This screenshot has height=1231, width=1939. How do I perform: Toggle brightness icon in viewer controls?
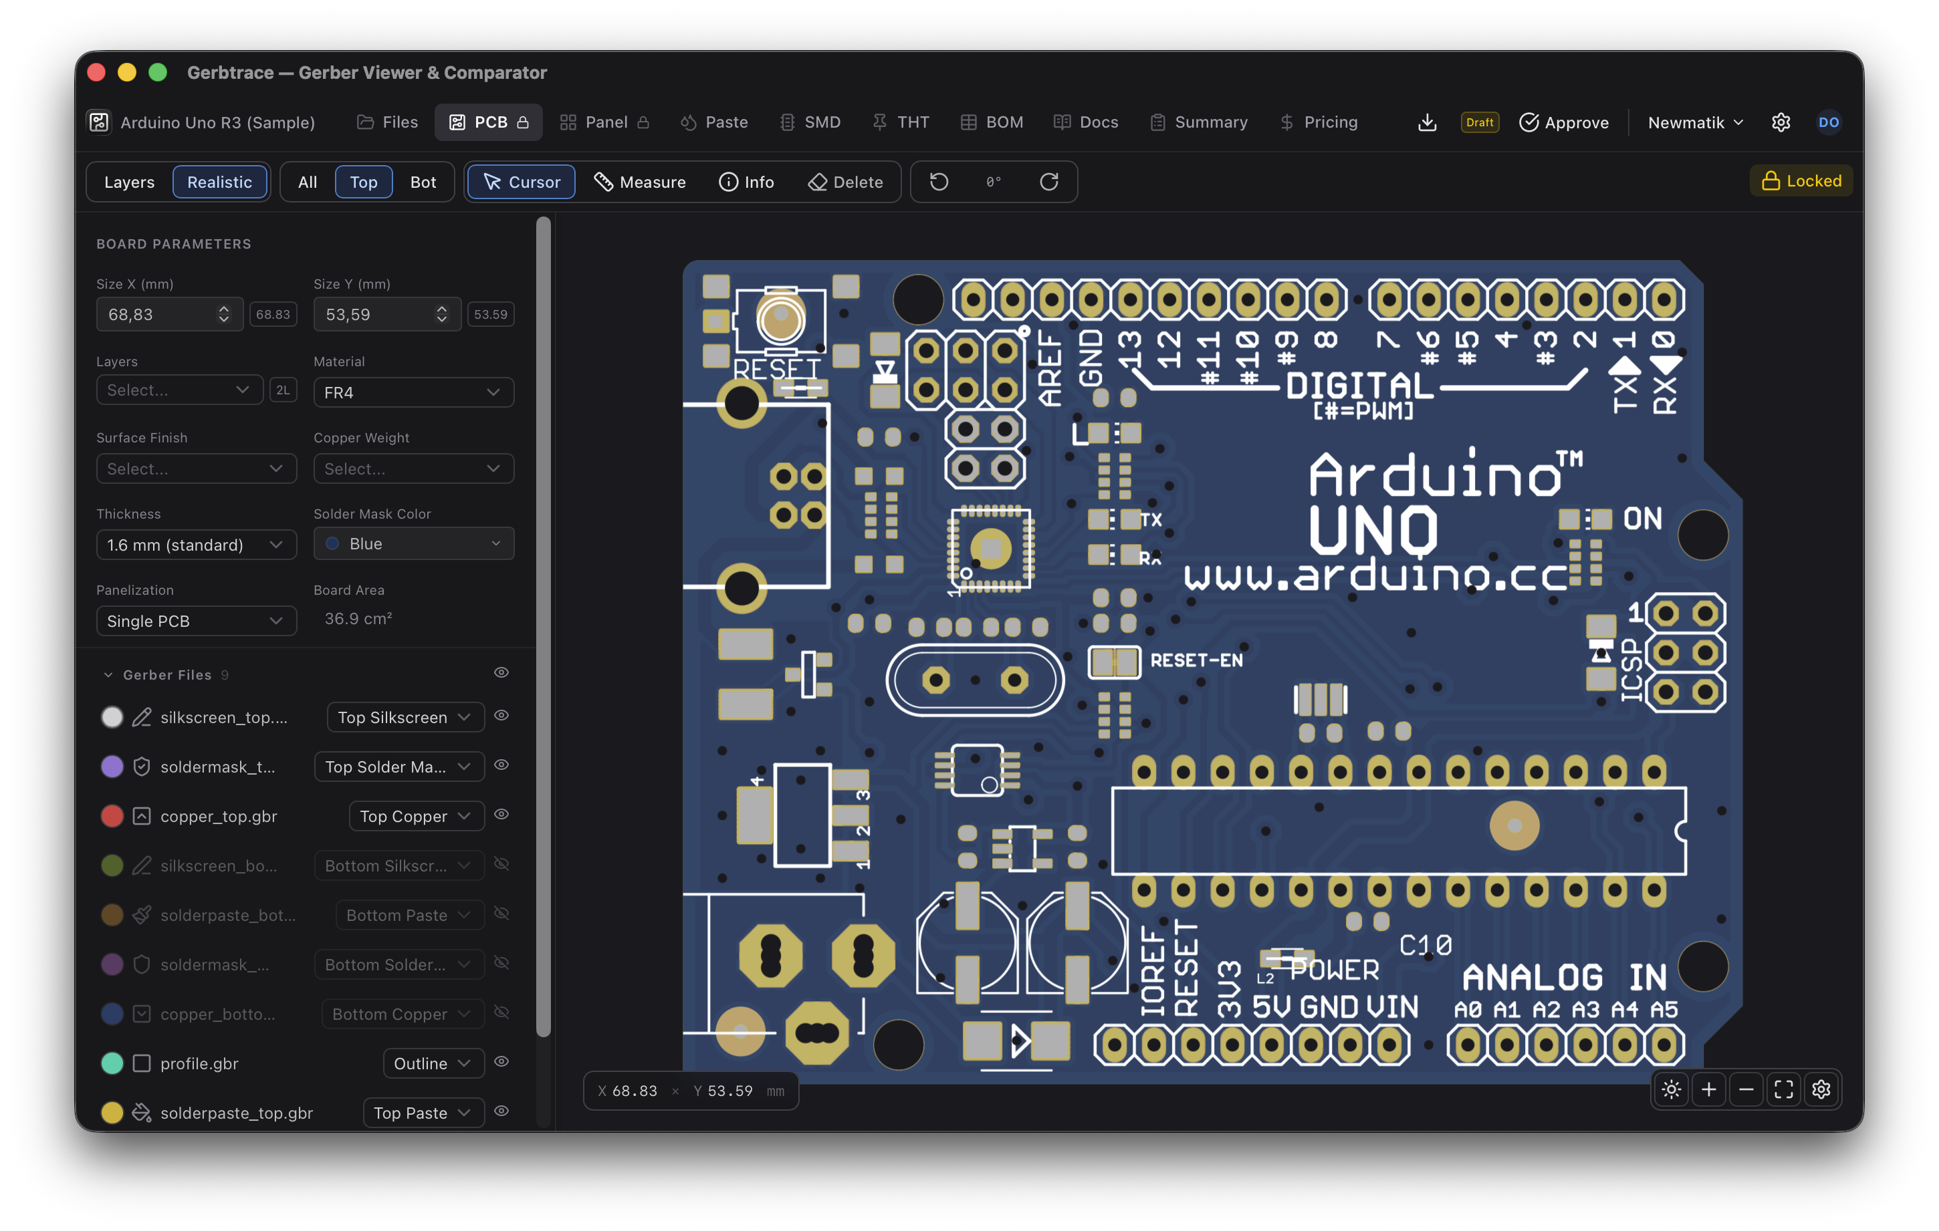tap(1672, 1089)
